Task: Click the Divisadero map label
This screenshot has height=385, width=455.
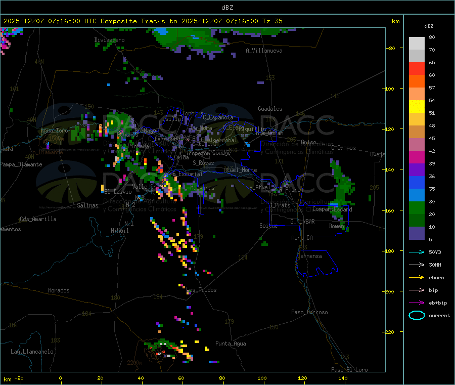Action: (109, 40)
